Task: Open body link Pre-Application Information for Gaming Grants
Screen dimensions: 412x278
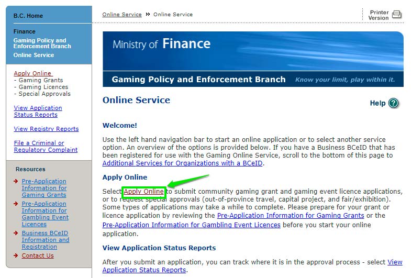Action: 291,216
